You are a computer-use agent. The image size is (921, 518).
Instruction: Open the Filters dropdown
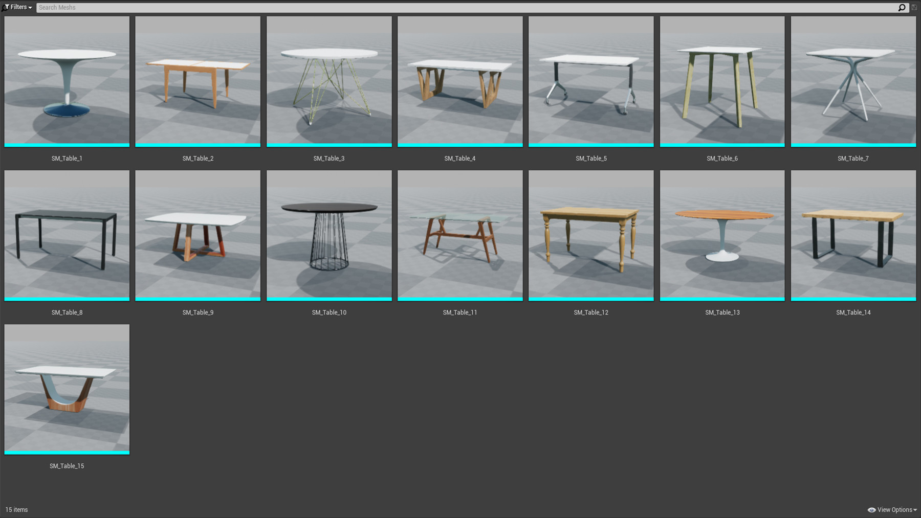[x=17, y=7]
